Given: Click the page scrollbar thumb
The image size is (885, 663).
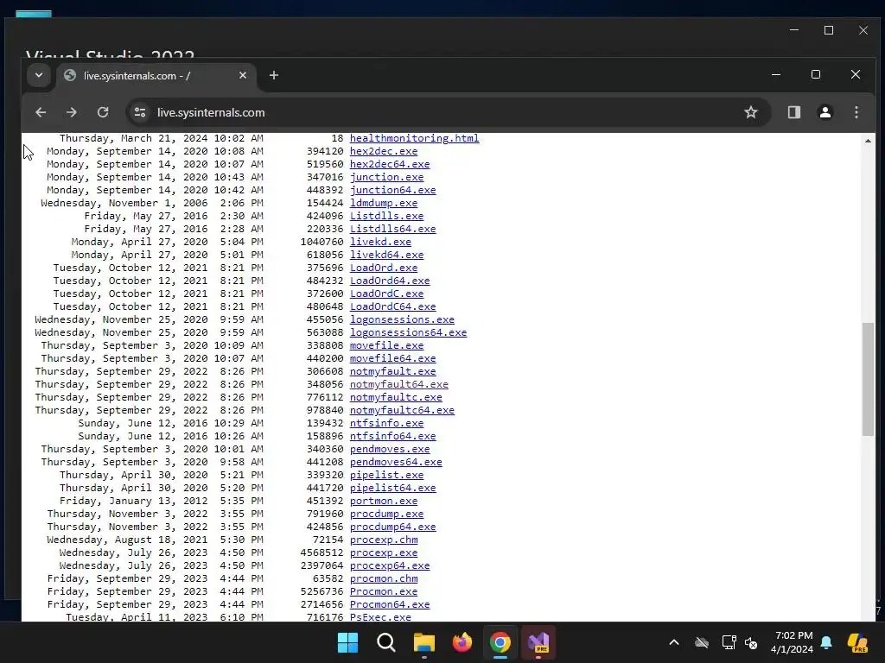Looking at the screenshot, I should [x=868, y=379].
